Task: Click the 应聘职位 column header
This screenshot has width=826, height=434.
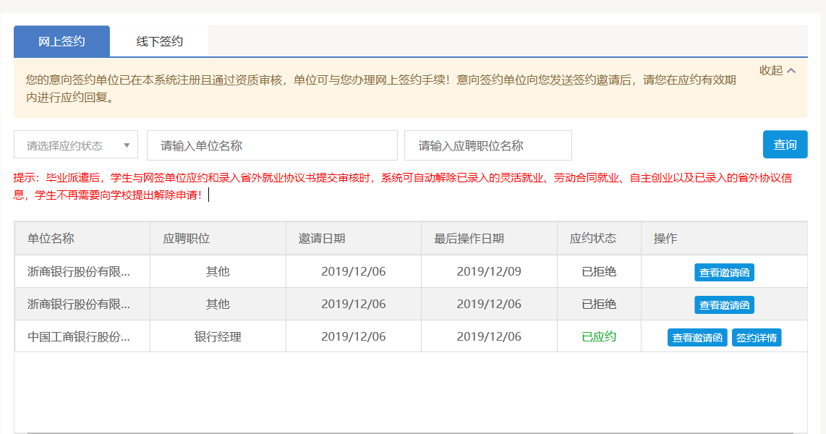Action: [x=187, y=238]
